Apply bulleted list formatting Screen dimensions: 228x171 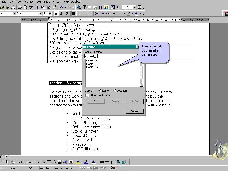[x=102, y=13]
